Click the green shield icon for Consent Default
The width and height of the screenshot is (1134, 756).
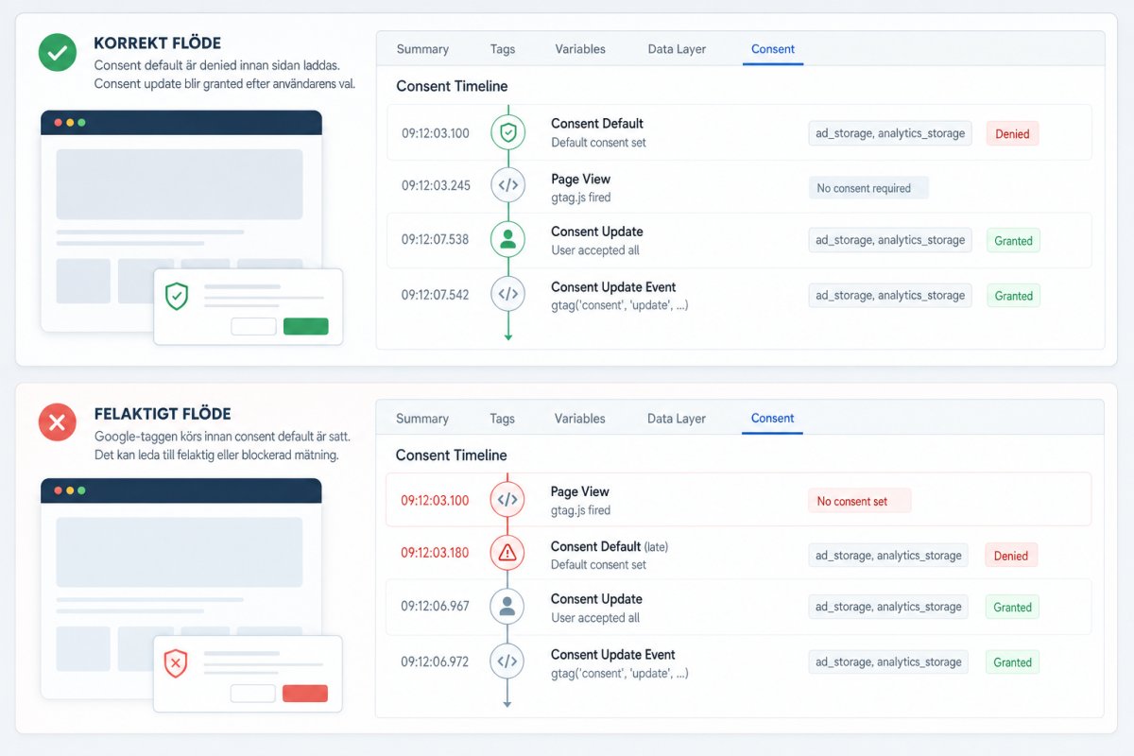pyautogui.click(x=507, y=132)
